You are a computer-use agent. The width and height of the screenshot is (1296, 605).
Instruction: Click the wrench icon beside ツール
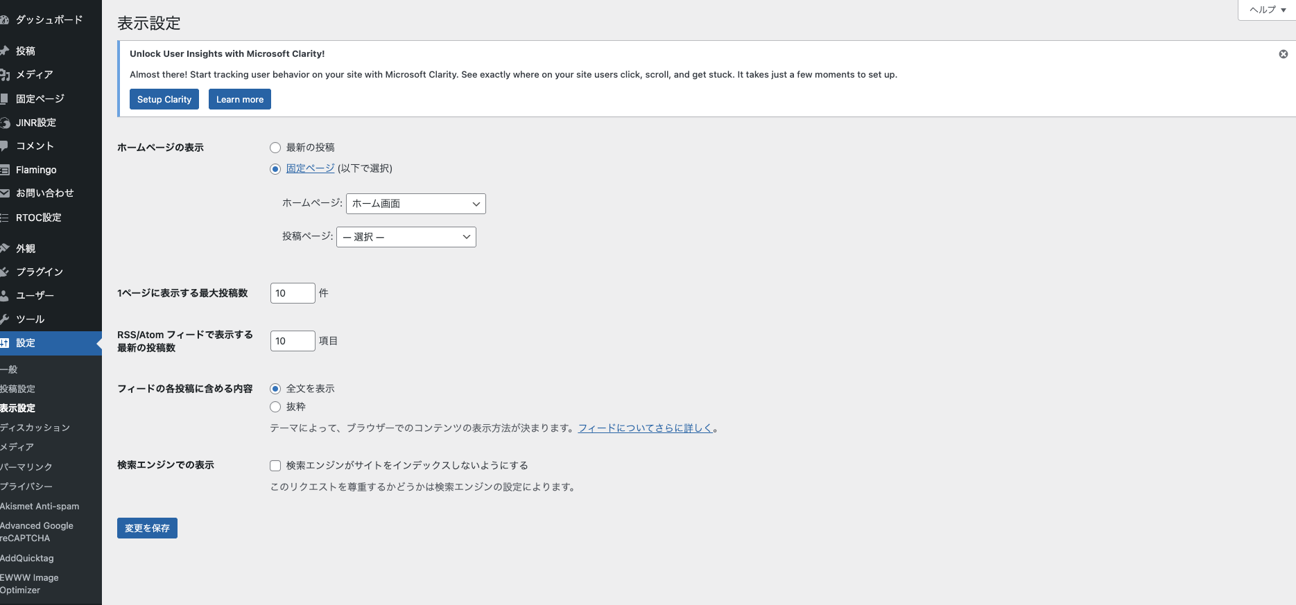coord(4,319)
